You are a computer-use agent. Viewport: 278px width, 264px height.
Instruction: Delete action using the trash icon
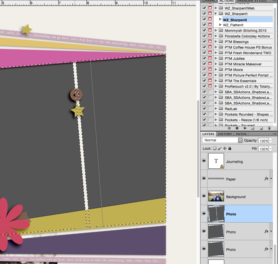[x=269, y=128]
